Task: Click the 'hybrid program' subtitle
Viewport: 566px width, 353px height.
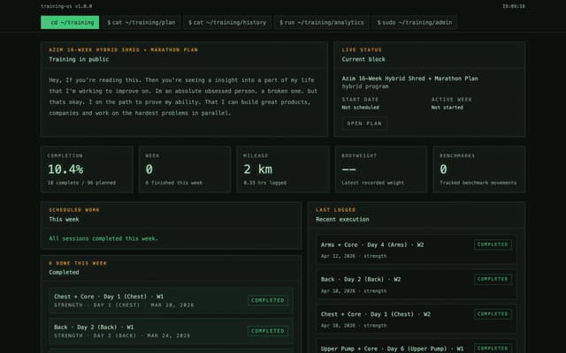Action: (365, 86)
